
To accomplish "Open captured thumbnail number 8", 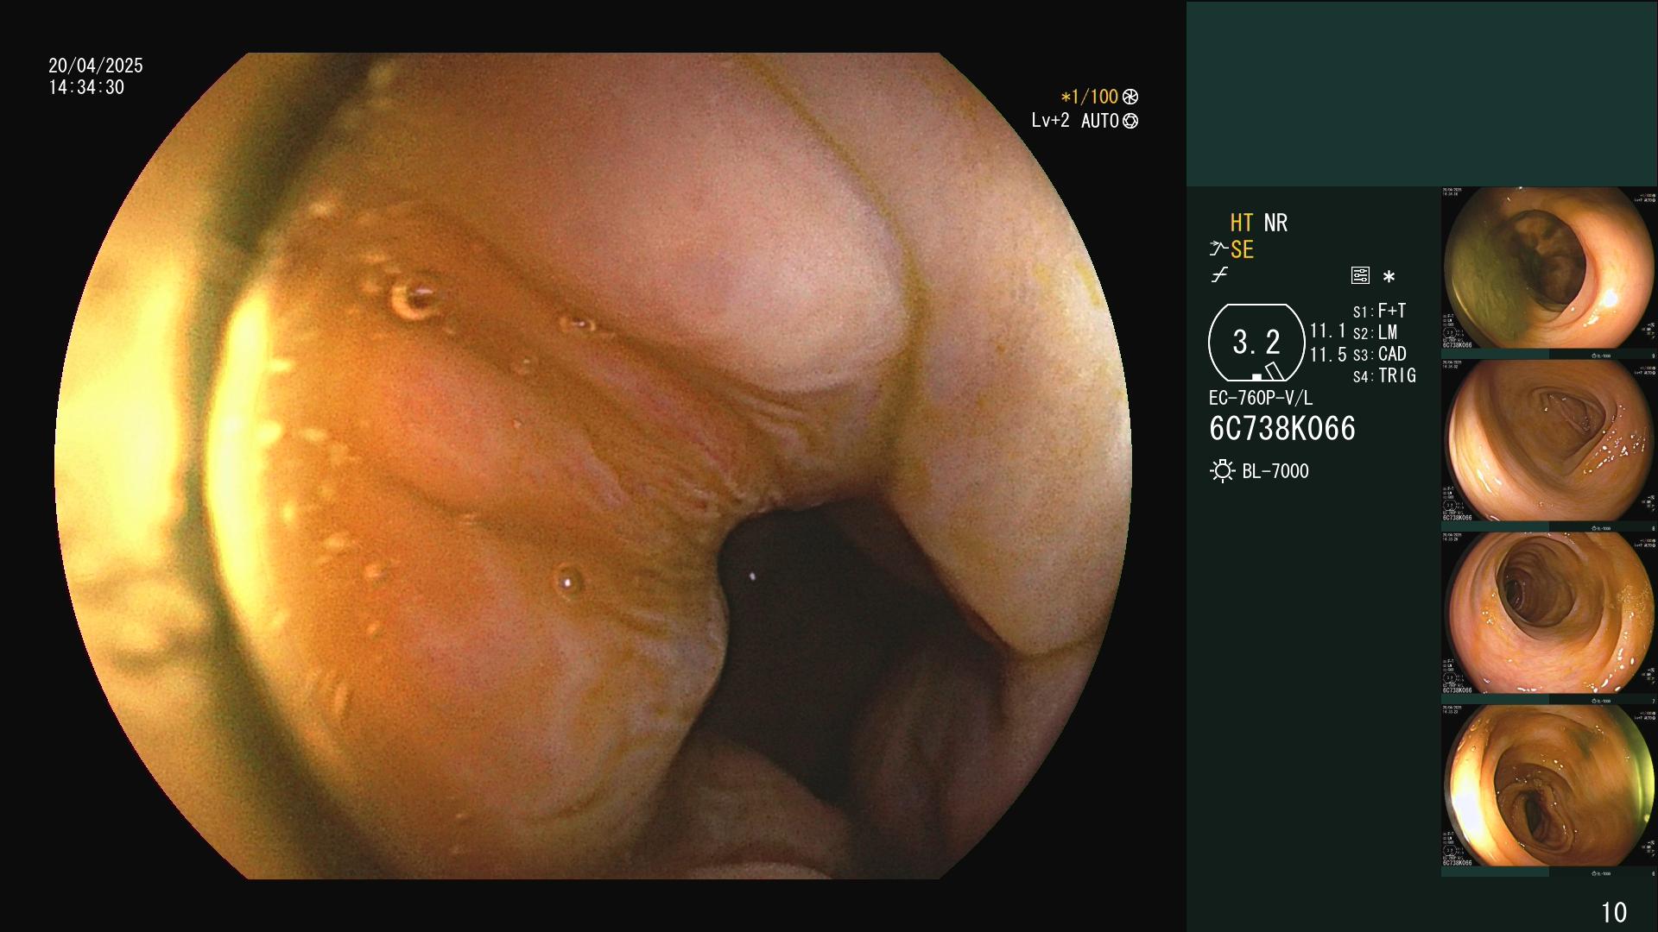I will (x=1549, y=445).
